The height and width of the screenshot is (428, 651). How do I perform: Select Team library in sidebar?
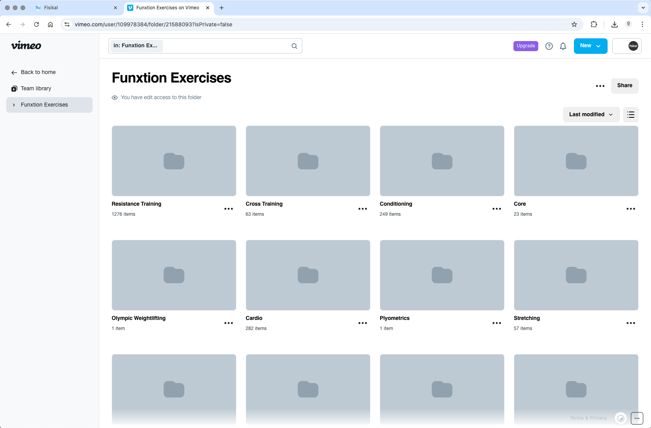36,89
